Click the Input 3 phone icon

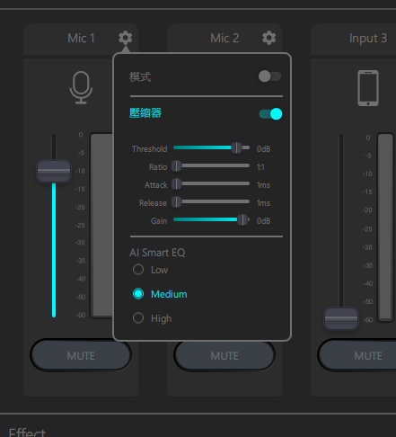click(368, 88)
